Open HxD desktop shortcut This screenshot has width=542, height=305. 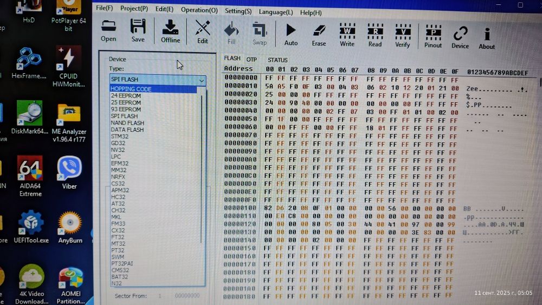click(28, 12)
